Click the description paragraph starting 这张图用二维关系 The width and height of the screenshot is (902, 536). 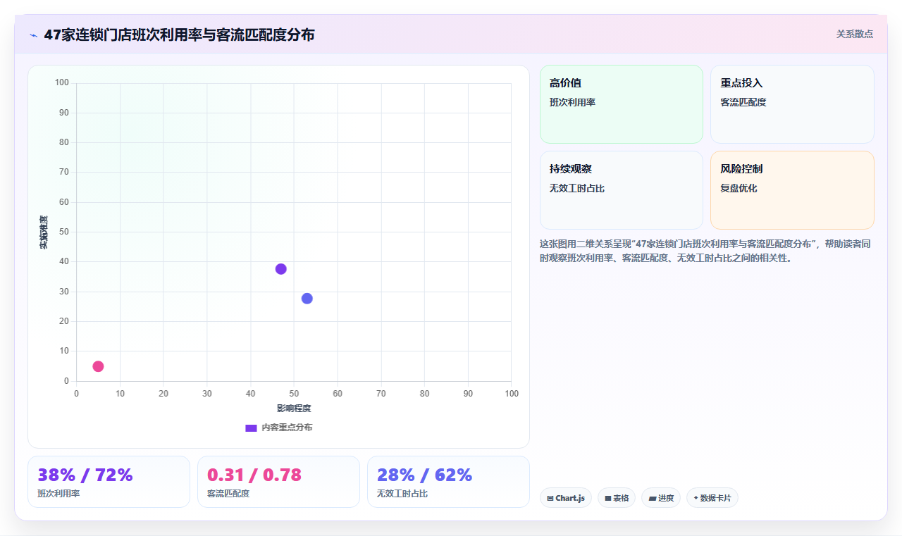tap(706, 251)
